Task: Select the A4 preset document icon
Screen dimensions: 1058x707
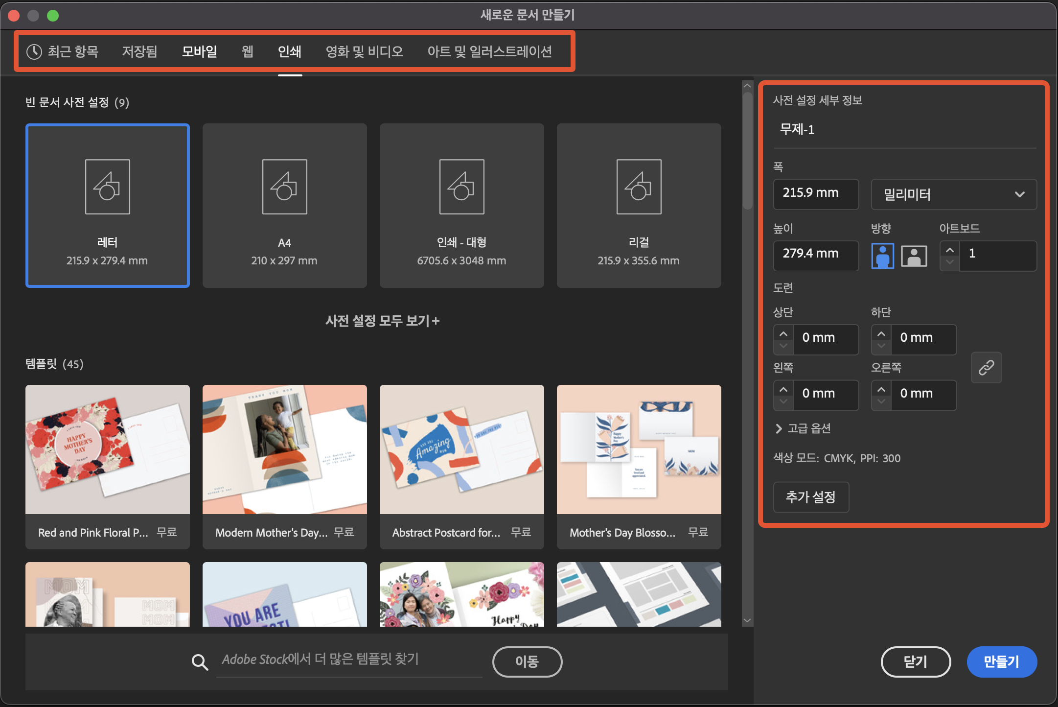Action: 284,187
